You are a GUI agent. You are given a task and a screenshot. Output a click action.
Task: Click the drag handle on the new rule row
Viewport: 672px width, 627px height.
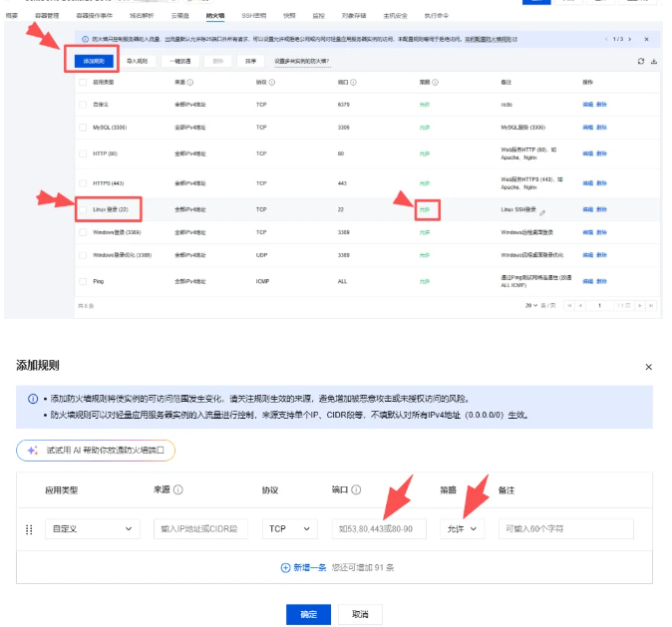click(29, 529)
